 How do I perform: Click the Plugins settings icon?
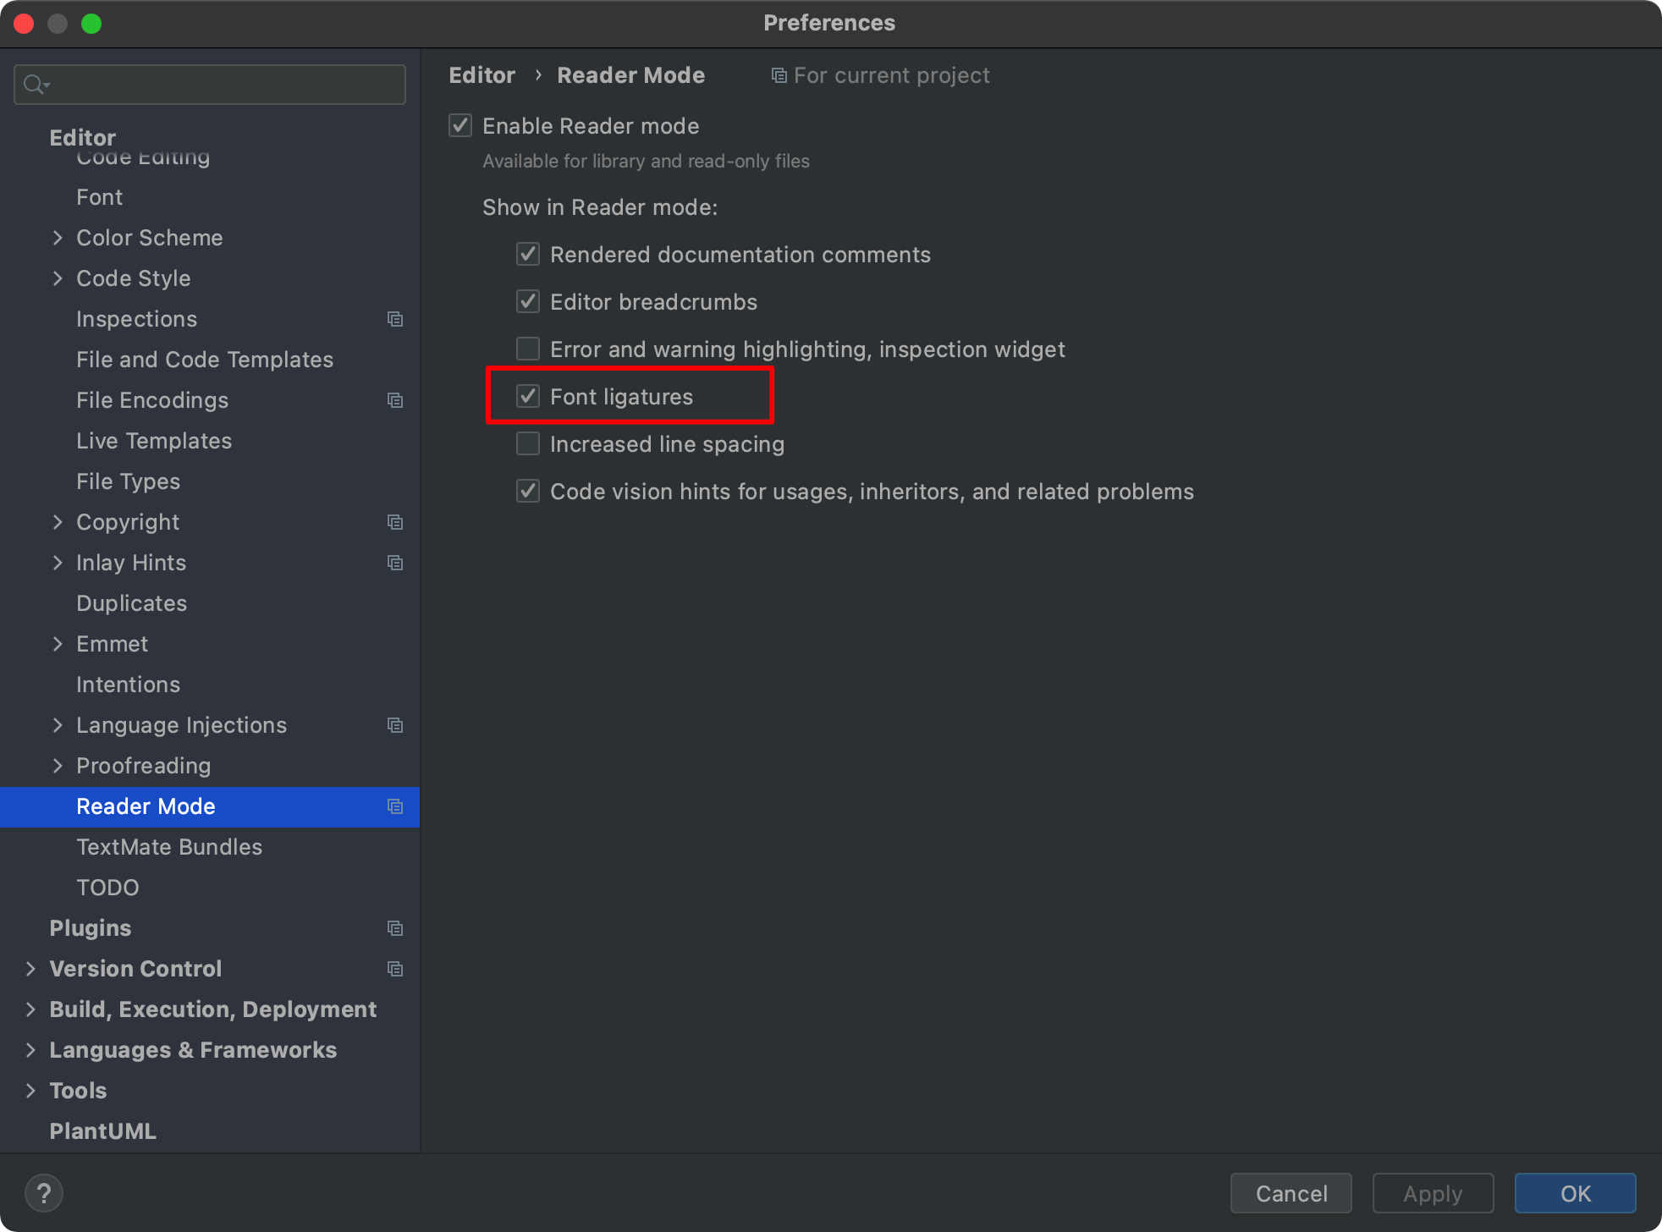pyautogui.click(x=398, y=928)
